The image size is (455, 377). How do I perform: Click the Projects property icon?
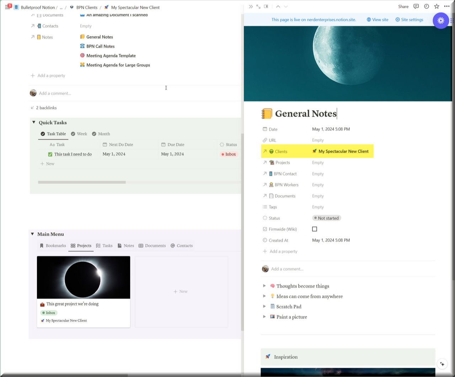click(x=272, y=163)
